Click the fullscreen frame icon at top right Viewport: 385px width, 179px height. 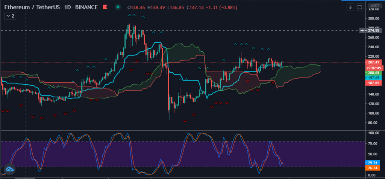[360, 7]
